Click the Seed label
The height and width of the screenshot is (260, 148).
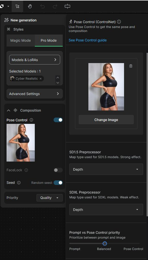(x=11, y=183)
